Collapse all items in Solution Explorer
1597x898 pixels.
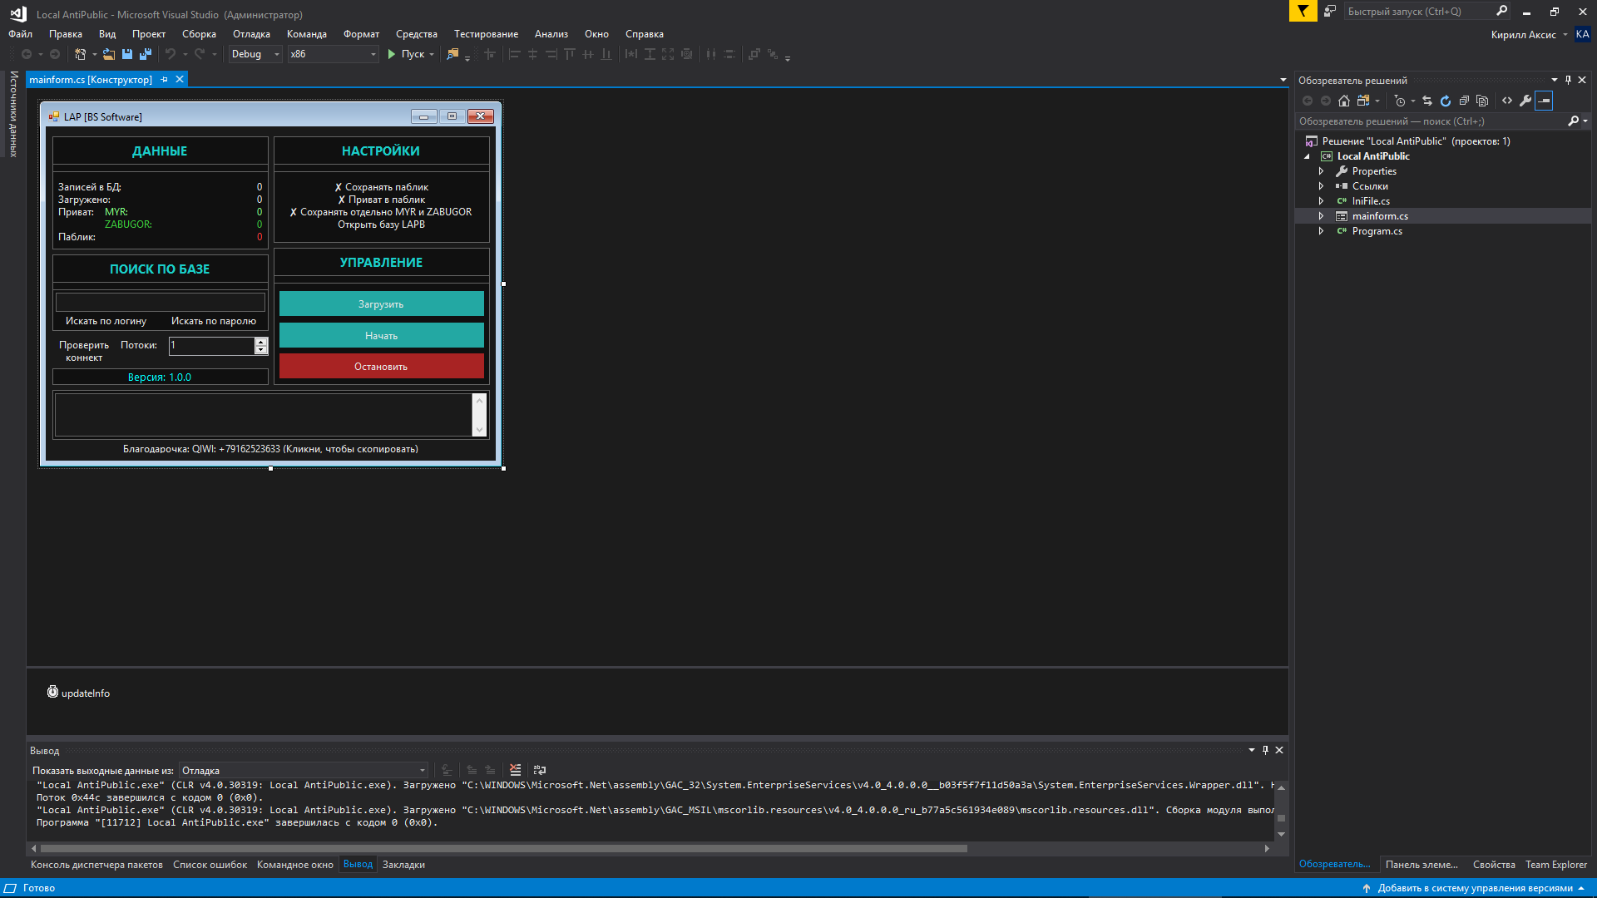(1464, 101)
